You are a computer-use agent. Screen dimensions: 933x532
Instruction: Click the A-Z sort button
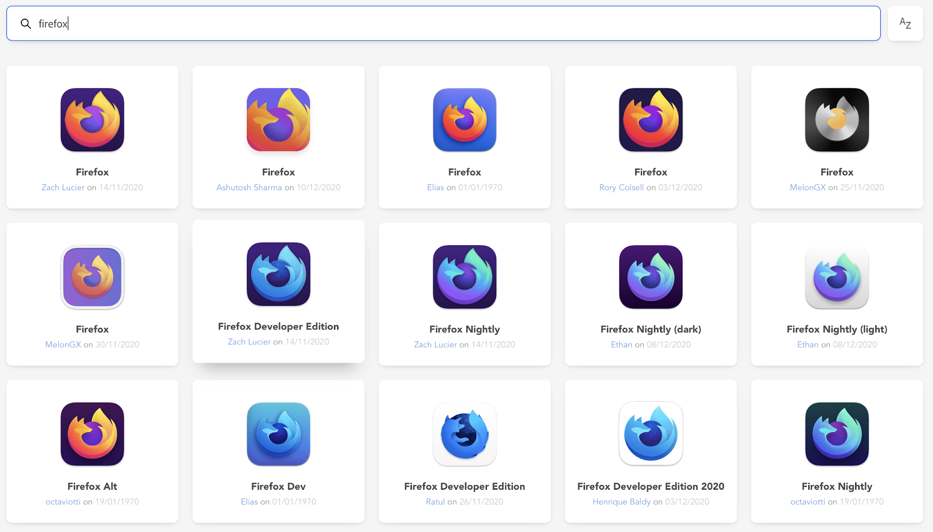905,23
